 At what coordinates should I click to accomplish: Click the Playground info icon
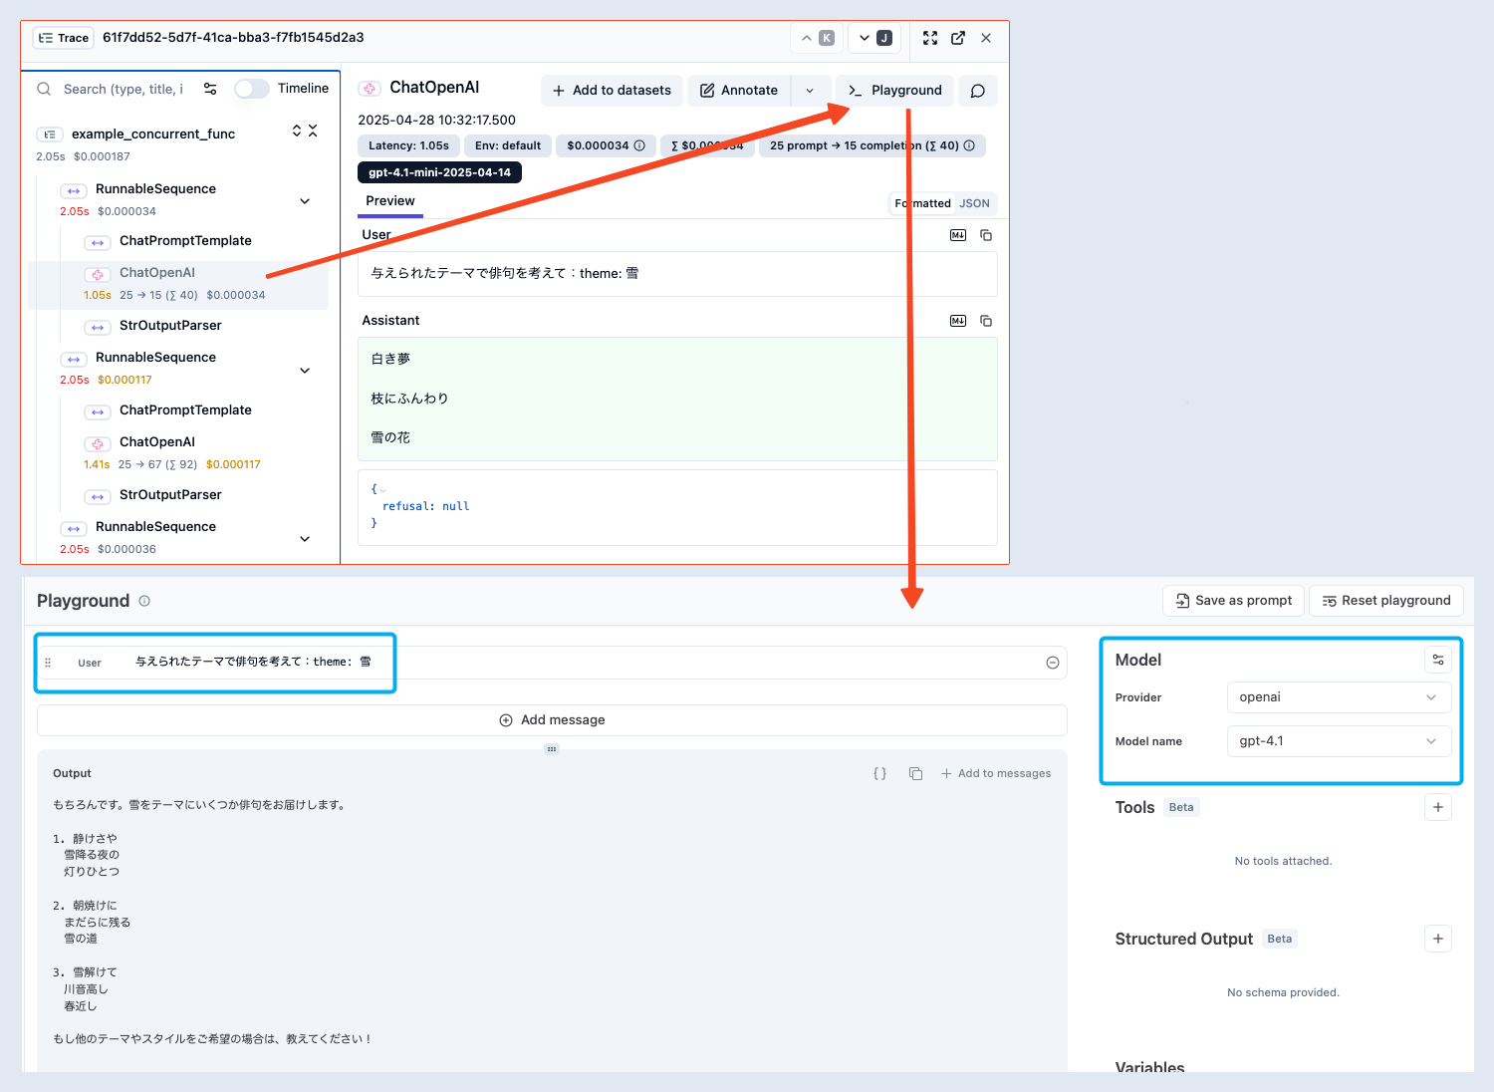click(144, 601)
